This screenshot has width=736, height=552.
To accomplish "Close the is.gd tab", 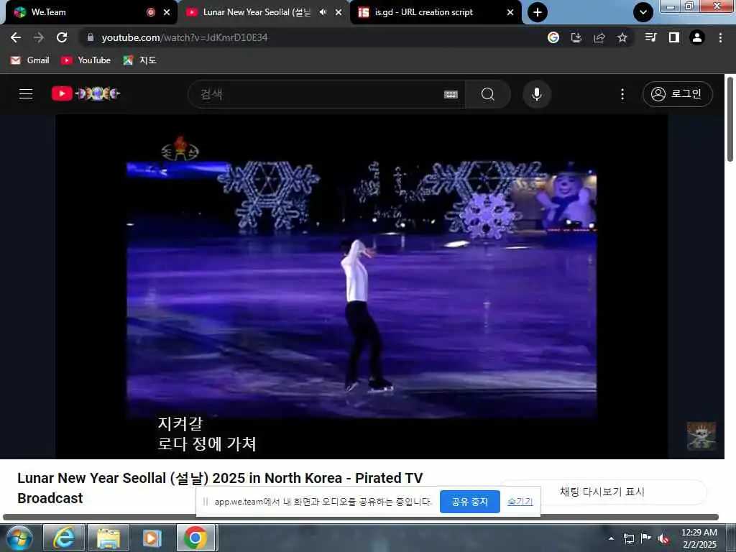I will click(510, 12).
